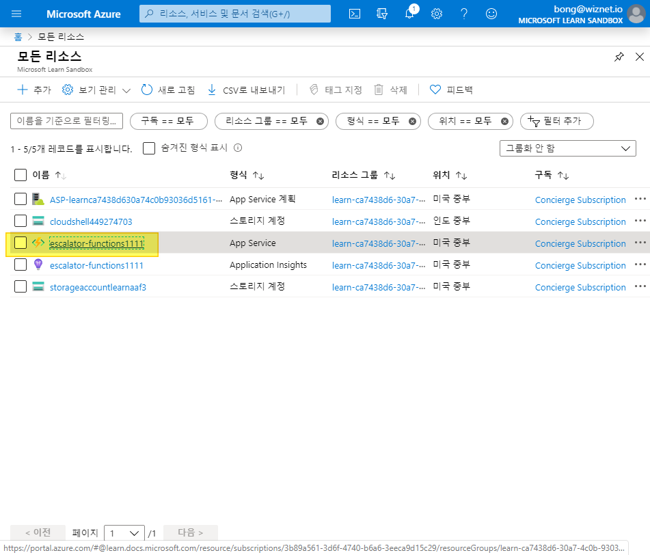Open escalator-functions1111 App Service link
650x555 pixels.
[x=96, y=243]
